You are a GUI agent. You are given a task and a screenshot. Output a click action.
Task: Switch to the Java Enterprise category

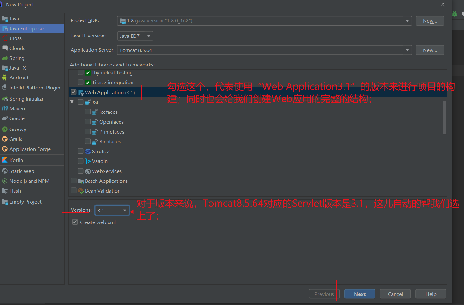27,28
